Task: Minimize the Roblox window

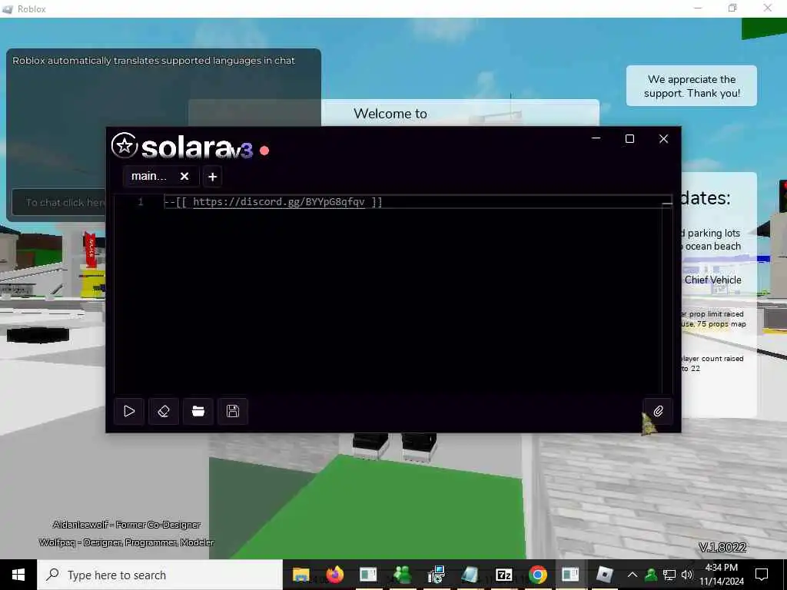Action: point(698,8)
